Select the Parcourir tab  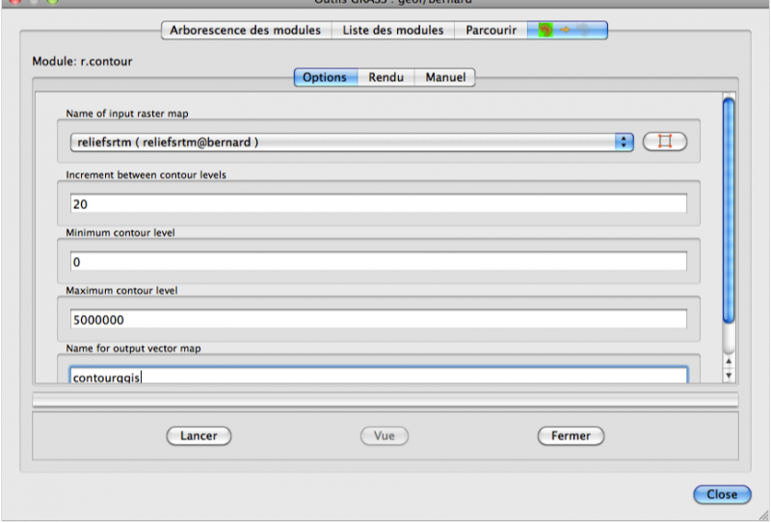491,30
